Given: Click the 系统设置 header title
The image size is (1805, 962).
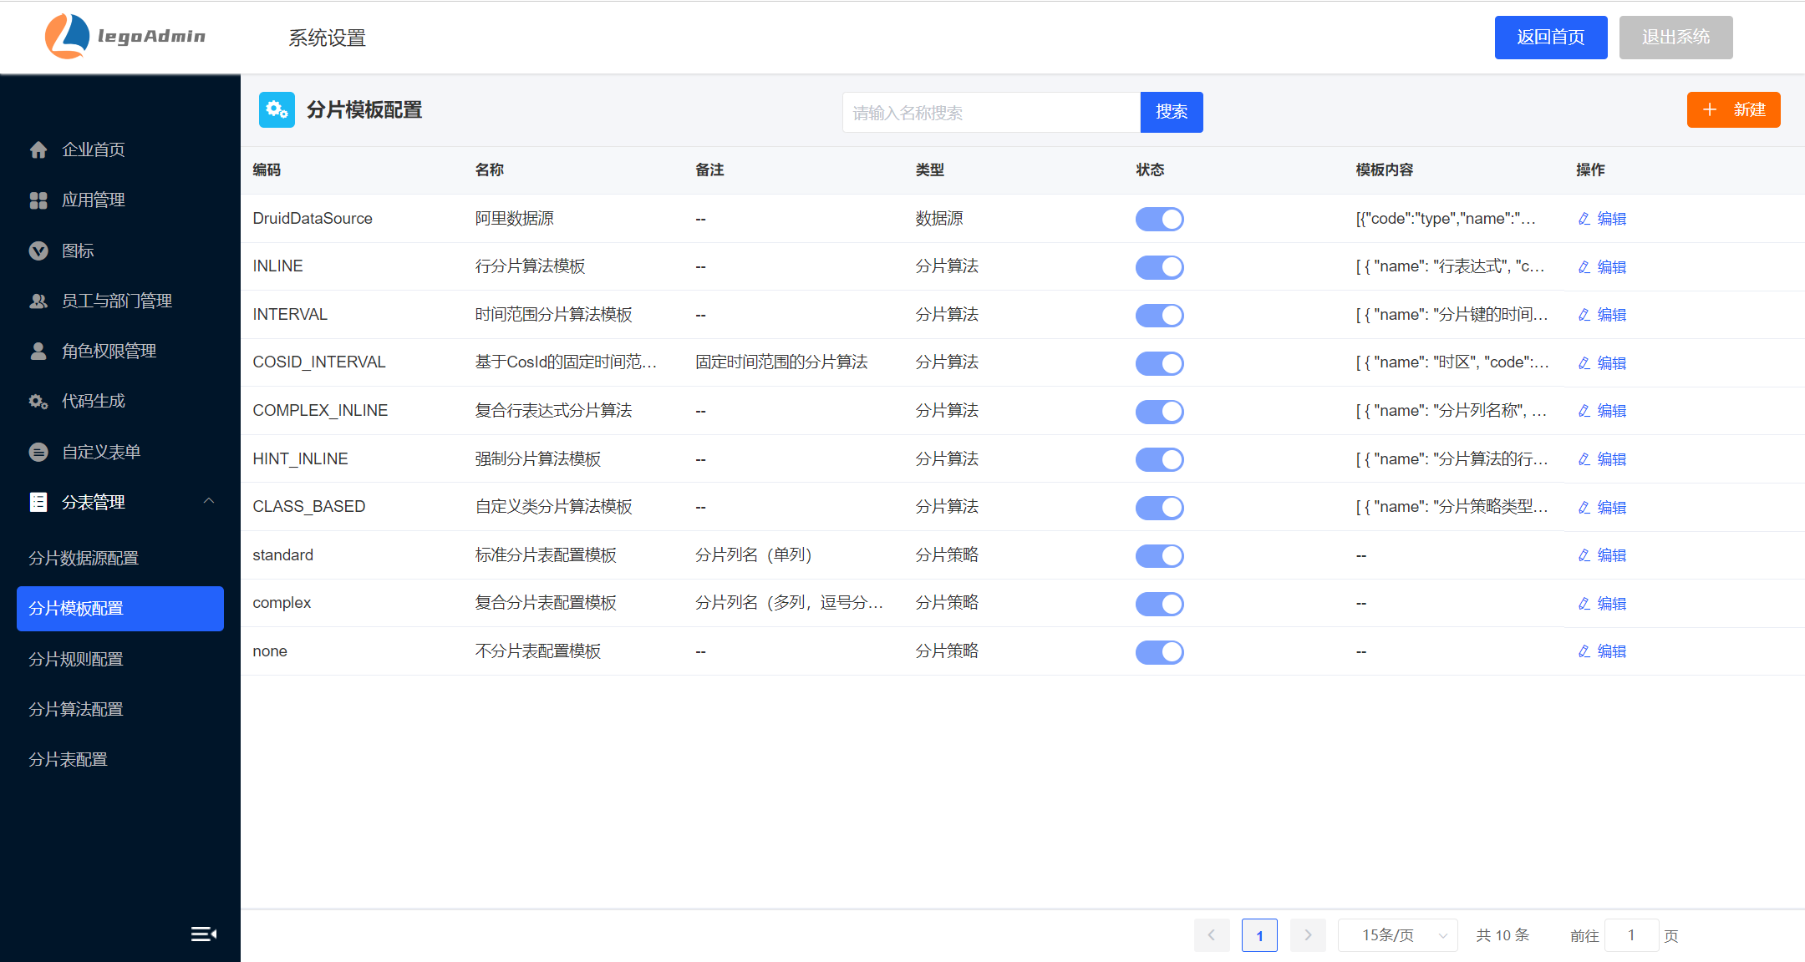Looking at the screenshot, I should 328,38.
